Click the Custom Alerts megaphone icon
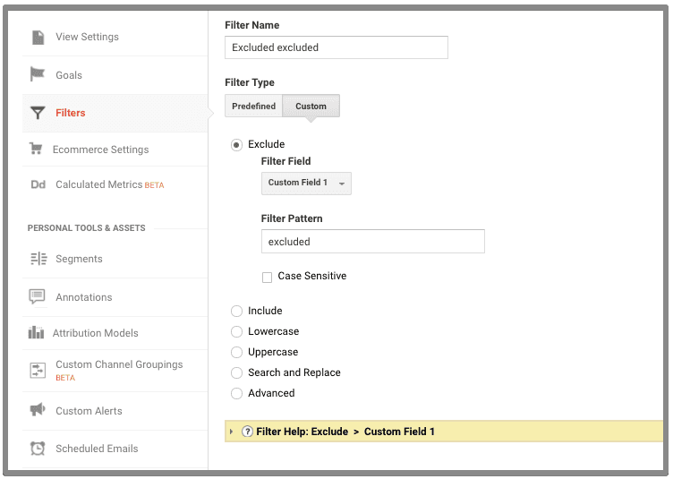Image resolution: width=673 pixels, height=479 pixels. [38, 410]
